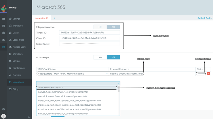Choose andrei_local_test_room2 resource
The image size is (213, 119).
point(69,101)
